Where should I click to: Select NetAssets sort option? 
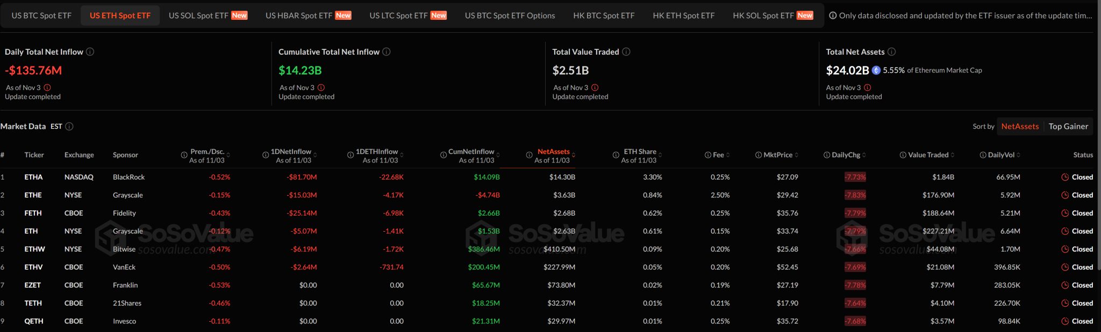point(1020,127)
